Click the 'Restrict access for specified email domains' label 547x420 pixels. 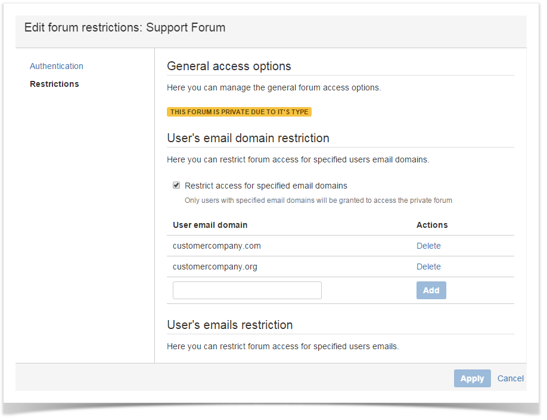[x=266, y=186]
